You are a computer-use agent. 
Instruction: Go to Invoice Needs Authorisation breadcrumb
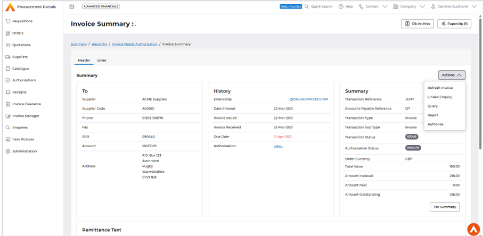pos(134,44)
